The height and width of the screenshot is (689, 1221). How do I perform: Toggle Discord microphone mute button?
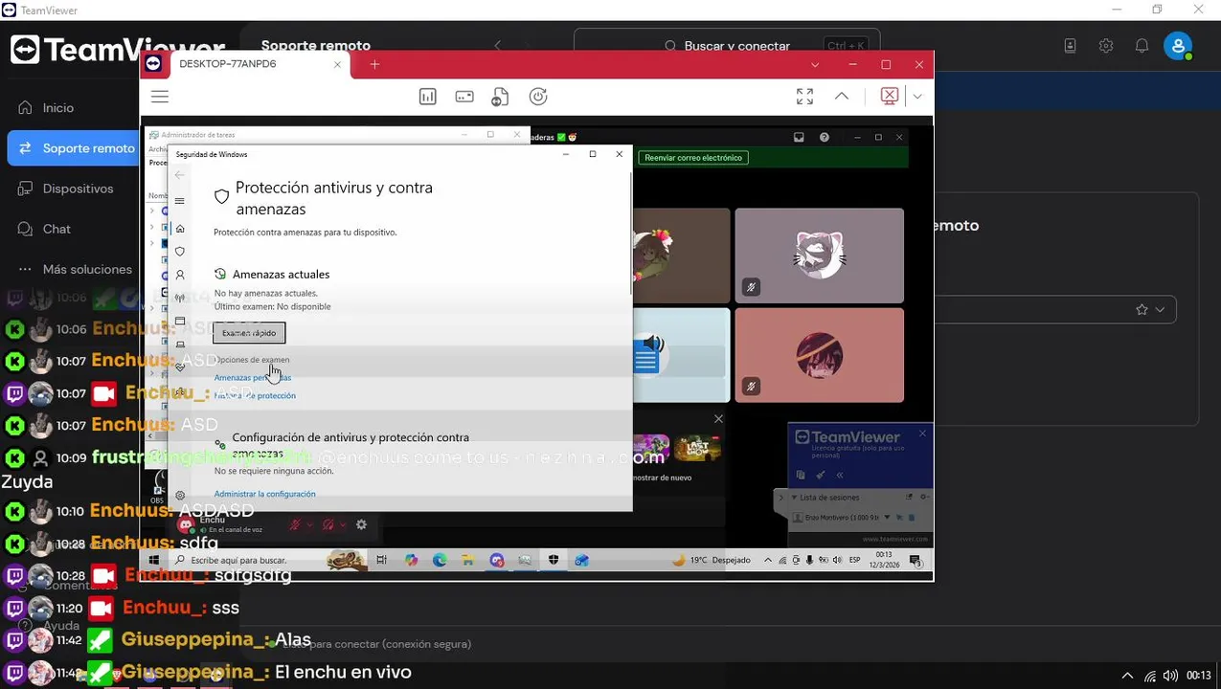tap(297, 524)
